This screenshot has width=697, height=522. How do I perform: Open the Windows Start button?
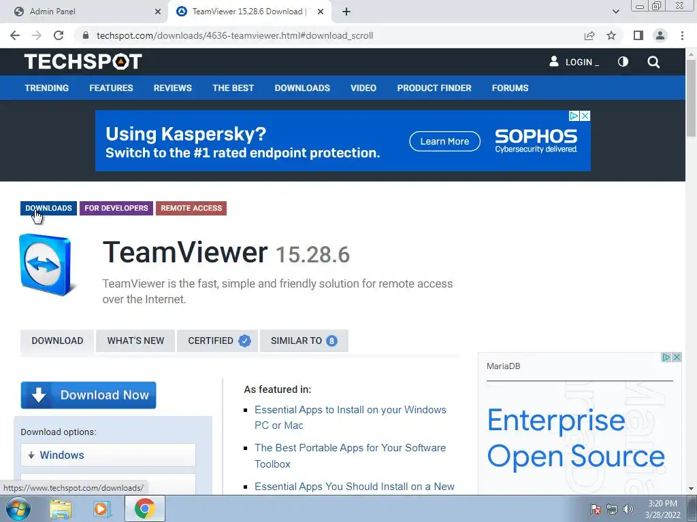coord(18,508)
